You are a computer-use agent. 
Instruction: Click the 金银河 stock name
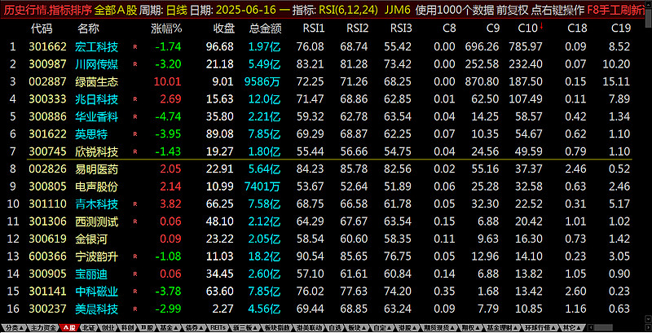[x=91, y=239]
